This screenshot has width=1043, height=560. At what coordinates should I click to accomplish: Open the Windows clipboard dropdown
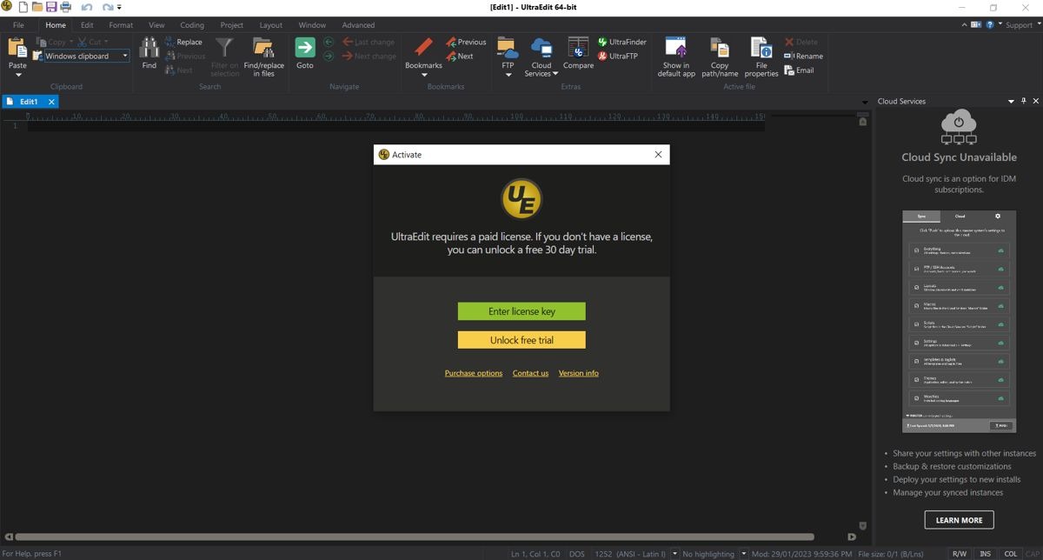pos(125,55)
